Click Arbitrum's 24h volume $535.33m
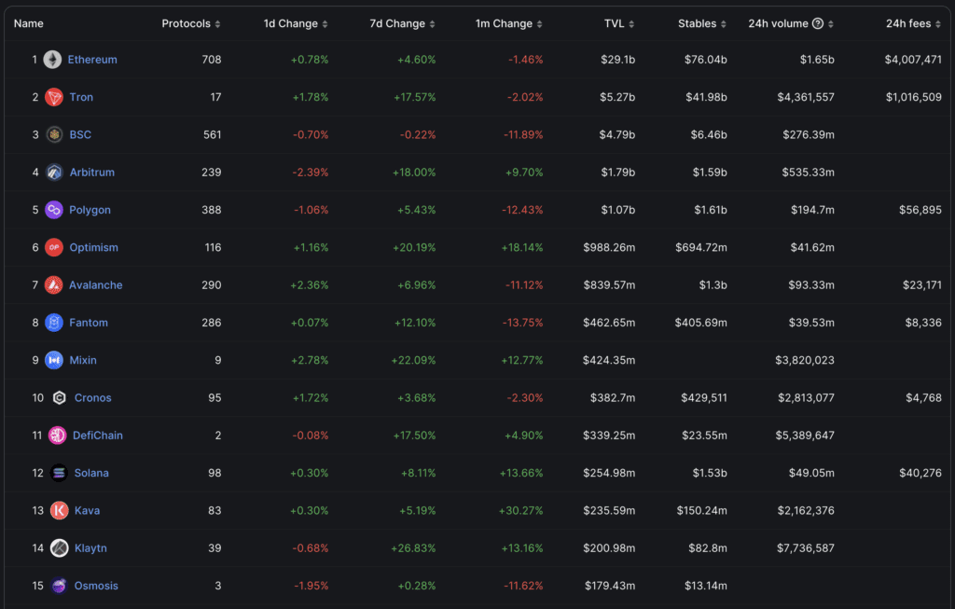This screenshot has width=955, height=609. pyautogui.click(x=809, y=173)
